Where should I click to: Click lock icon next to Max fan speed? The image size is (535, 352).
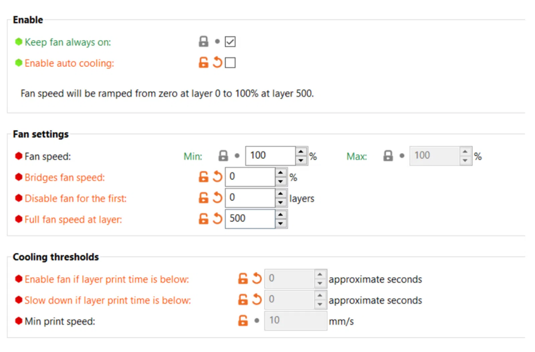pos(388,156)
